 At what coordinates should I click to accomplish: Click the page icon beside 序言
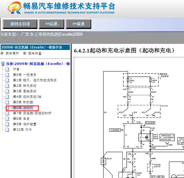tap(7, 69)
